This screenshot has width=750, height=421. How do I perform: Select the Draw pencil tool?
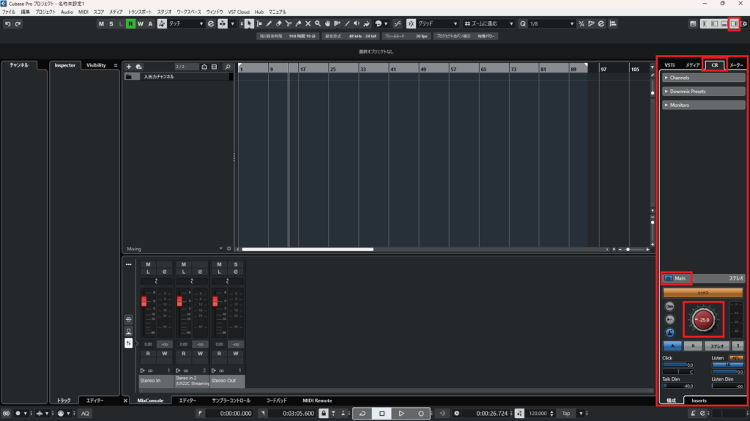(x=269, y=23)
